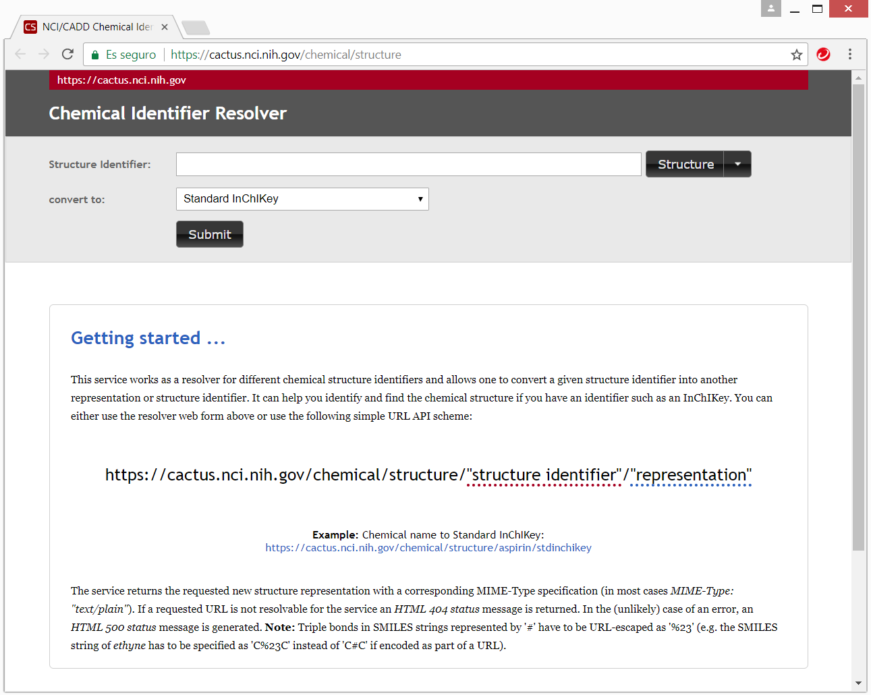The height and width of the screenshot is (695, 871).
Task: Maximize the Chrome window
Action: coord(817,8)
